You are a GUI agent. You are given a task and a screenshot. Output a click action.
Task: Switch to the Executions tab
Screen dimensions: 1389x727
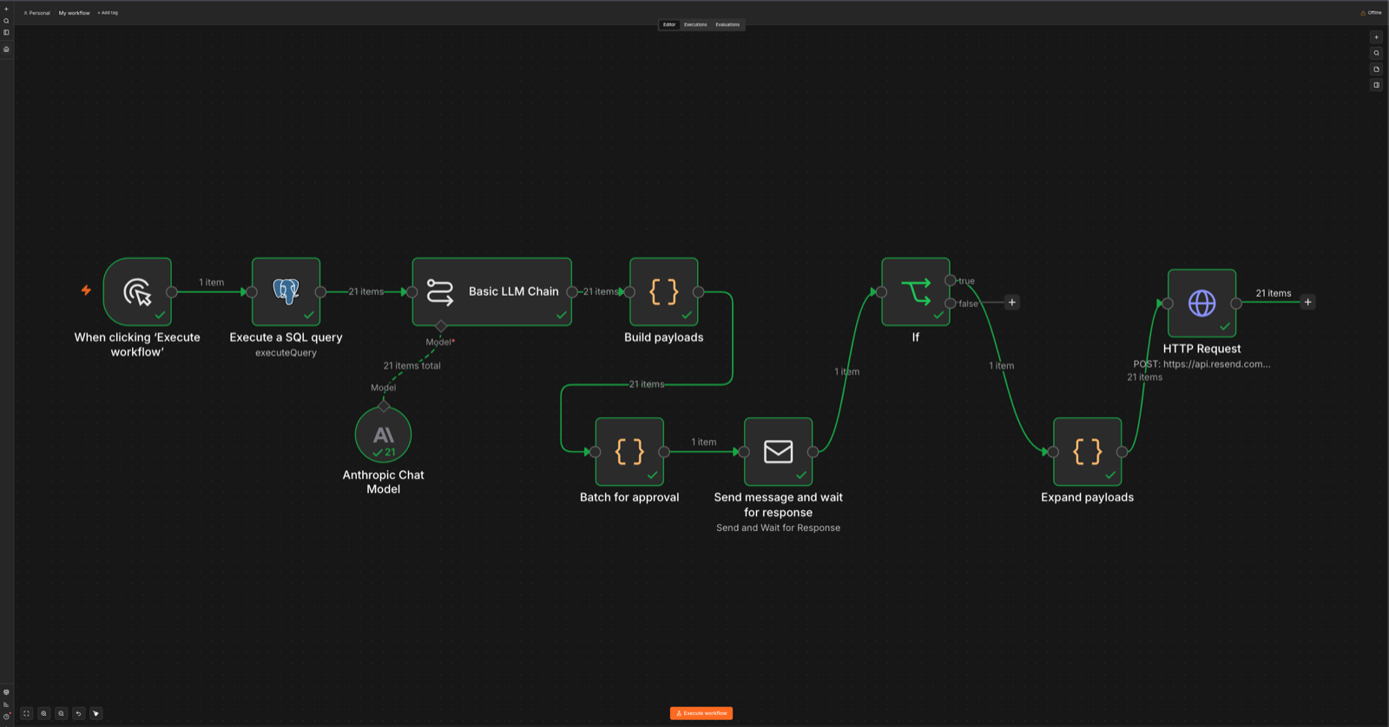[x=695, y=24]
